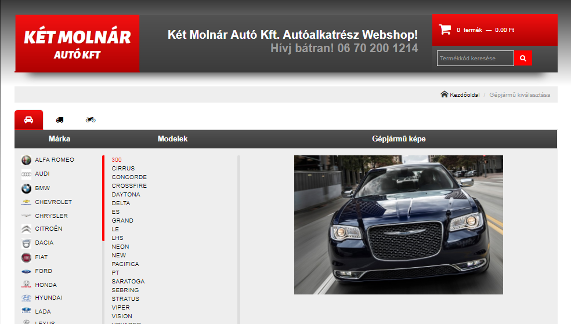Click the Chevrolet bowtie logo
The image size is (571, 324).
(26, 202)
